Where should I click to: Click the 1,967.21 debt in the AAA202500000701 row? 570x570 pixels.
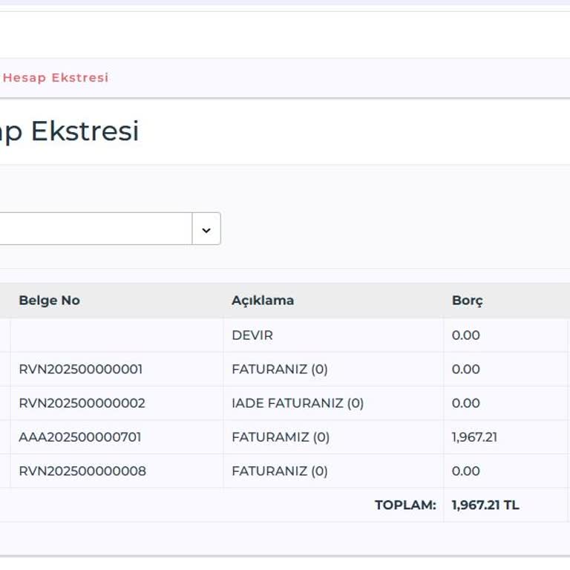[x=474, y=438]
